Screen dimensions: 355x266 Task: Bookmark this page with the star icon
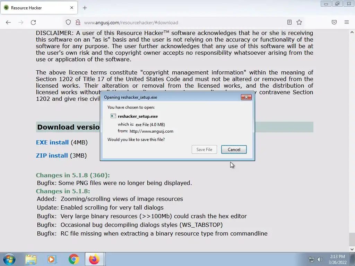click(x=299, y=22)
